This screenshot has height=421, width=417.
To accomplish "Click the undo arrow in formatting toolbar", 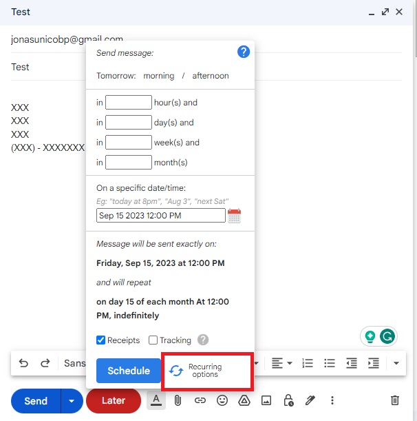I will (x=23, y=363).
